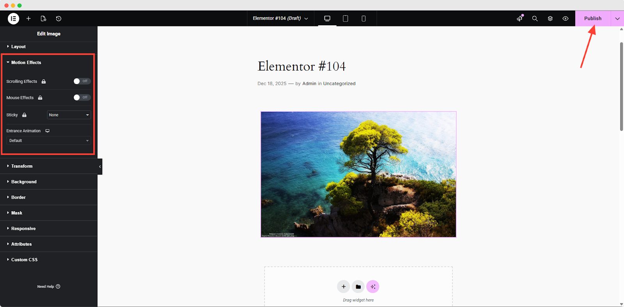The image size is (624, 307).
Task: Expand the Custom CSS section
Action: pos(24,259)
